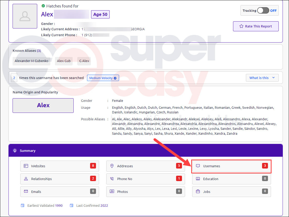Open the Relationships summary card
289x217 pixels.
(60, 179)
